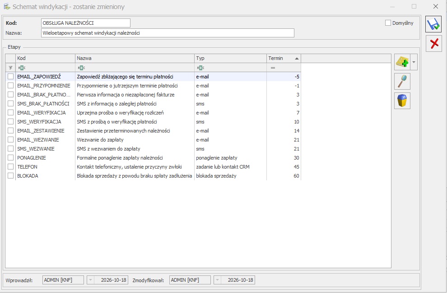
Task: Open stage details with the magnifier icon
Action: pyautogui.click(x=402, y=82)
